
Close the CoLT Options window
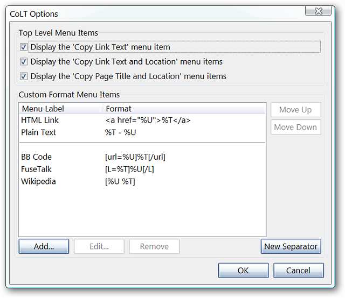point(318,11)
